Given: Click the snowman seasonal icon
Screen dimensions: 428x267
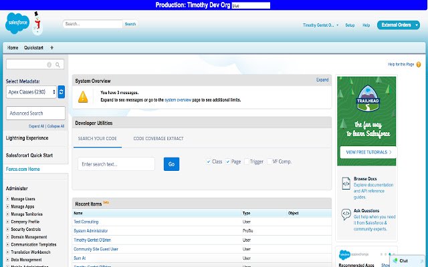Looking at the screenshot, I should click(x=37, y=23).
